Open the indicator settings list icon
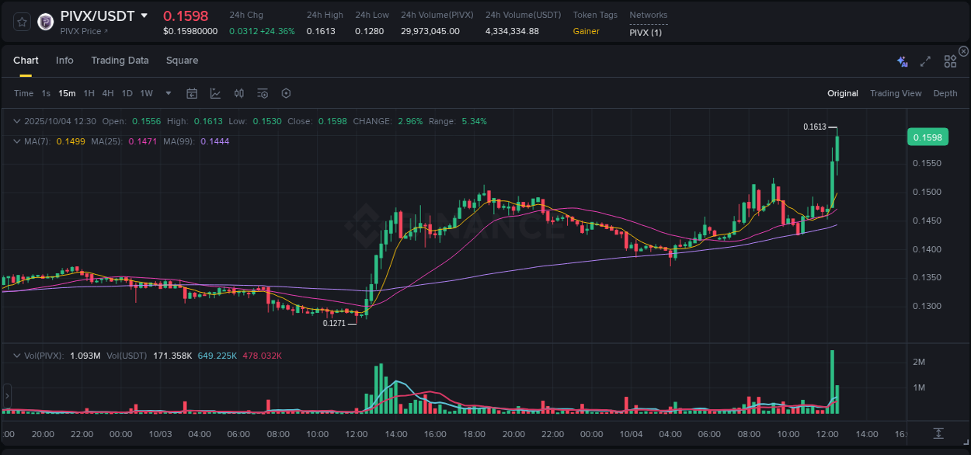 coord(262,93)
